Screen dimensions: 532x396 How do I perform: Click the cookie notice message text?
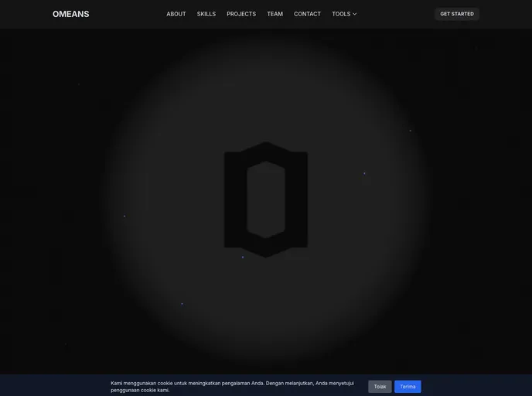[232, 386]
